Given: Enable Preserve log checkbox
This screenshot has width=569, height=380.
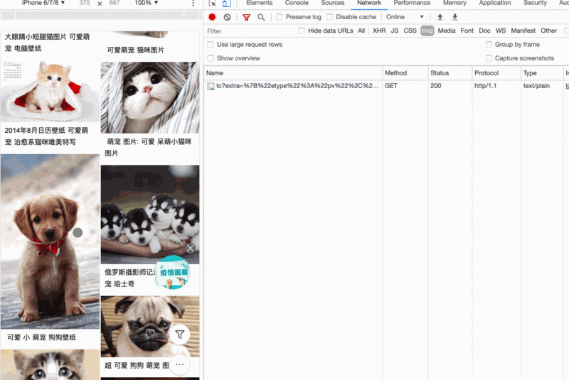Looking at the screenshot, I should point(280,17).
